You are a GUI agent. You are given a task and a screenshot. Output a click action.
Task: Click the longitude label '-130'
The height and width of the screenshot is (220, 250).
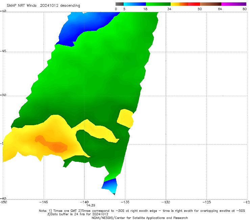[x=166, y=202]
